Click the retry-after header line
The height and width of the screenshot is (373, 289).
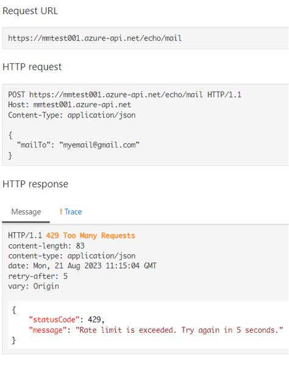coord(38,276)
